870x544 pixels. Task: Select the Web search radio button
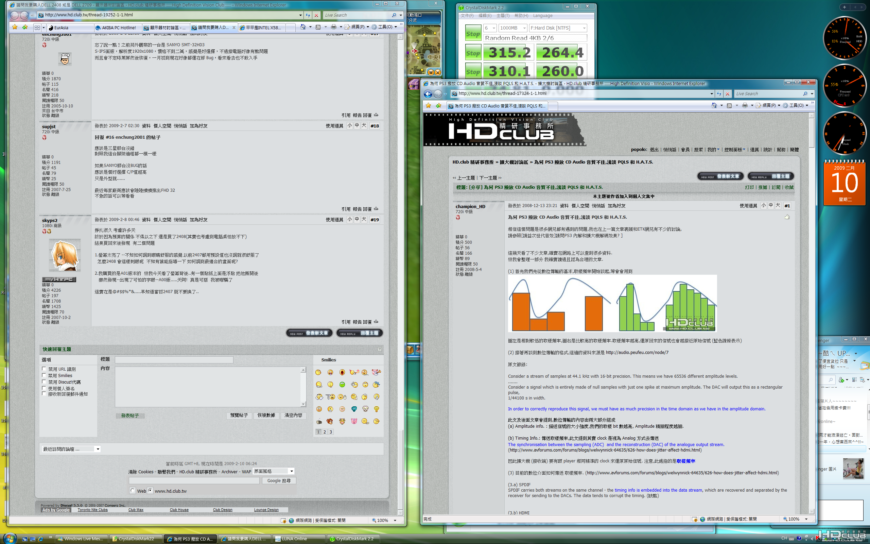click(133, 490)
